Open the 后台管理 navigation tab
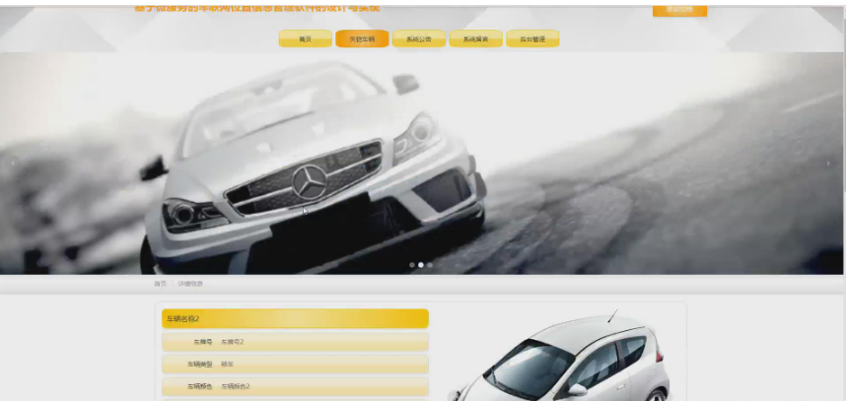The width and height of the screenshot is (846, 401). (x=532, y=38)
